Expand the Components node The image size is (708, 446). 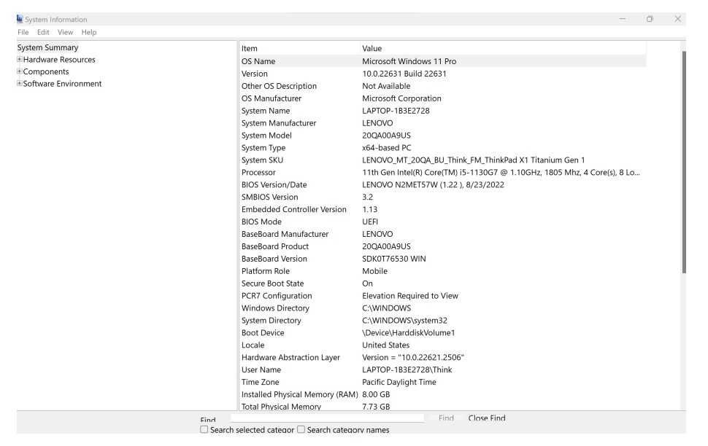coord(20,71)
